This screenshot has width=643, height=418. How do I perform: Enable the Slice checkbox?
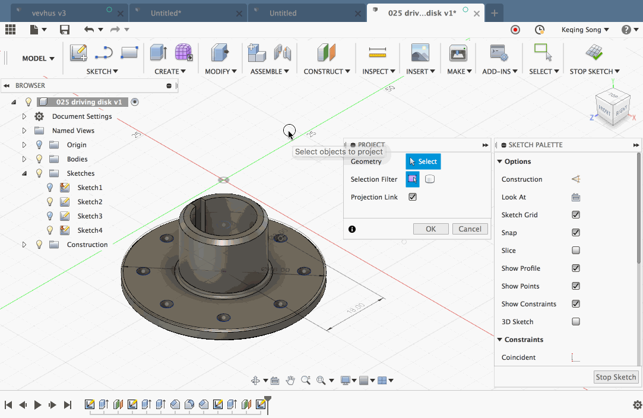pyautogui.click(x=575, y=251)
